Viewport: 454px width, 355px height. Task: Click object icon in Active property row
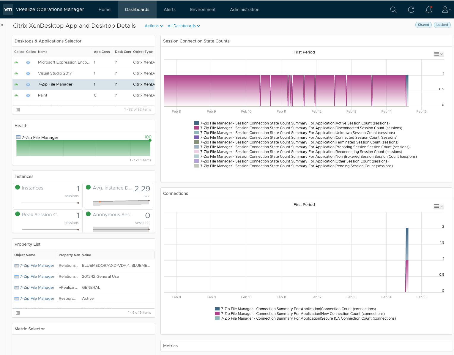point(17,299)
